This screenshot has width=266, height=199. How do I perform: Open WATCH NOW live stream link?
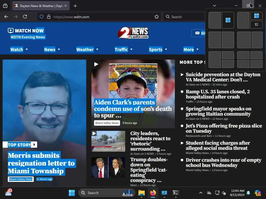tap(26, 31)
